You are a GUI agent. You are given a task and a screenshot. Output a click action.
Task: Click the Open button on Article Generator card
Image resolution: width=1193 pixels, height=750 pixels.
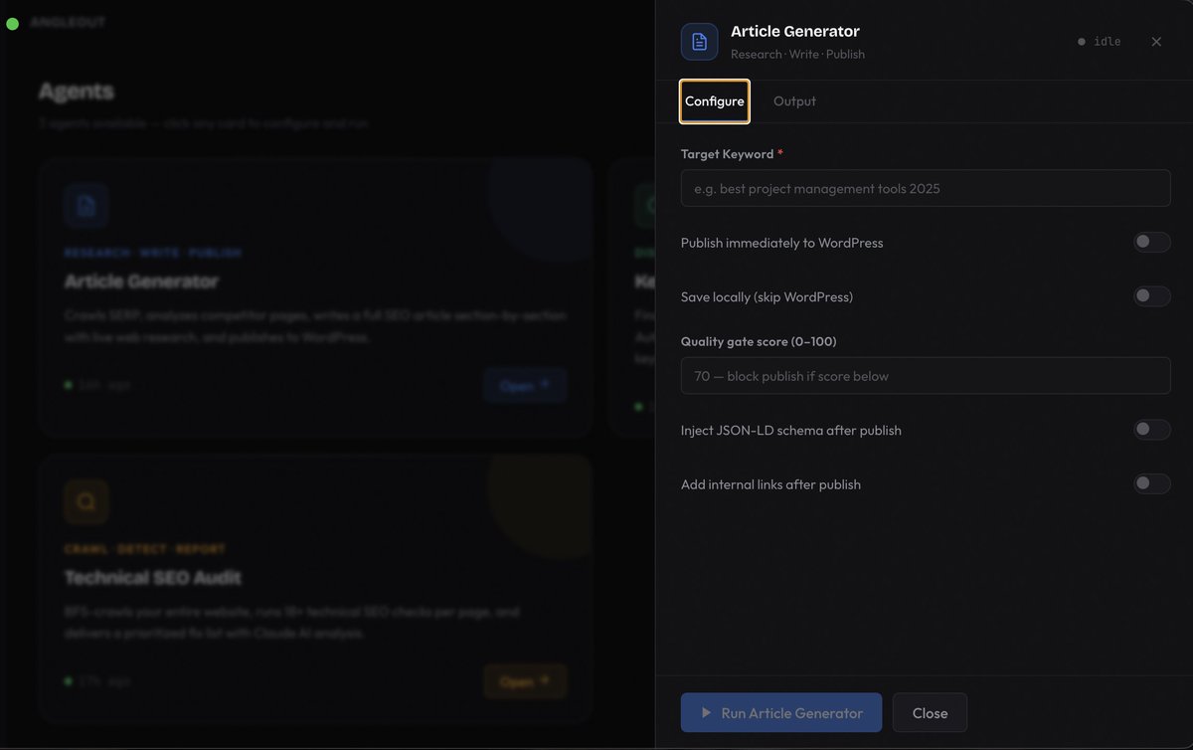525,386
